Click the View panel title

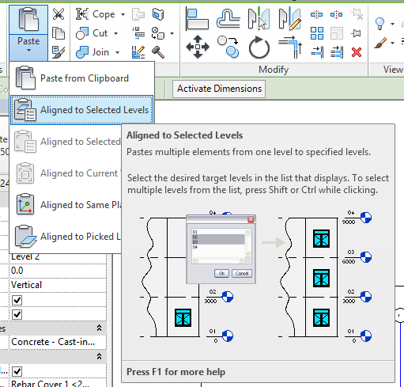click(x=393, y=70)
